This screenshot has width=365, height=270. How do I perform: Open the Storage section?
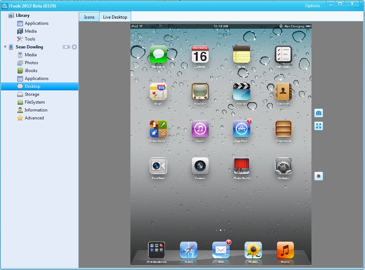click(x=32, y=94)
